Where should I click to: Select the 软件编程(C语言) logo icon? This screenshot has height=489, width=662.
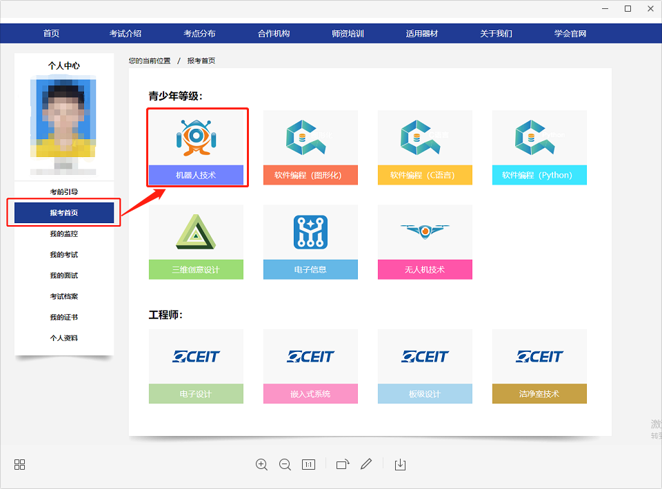tap(421, 138)
